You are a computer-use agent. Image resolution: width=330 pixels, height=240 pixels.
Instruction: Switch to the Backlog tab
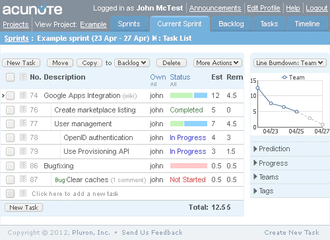[x=231, y=24]
